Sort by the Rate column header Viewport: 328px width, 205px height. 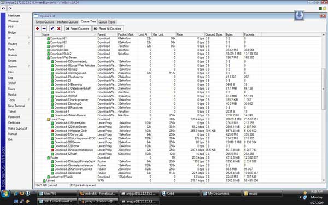[190, 34]
